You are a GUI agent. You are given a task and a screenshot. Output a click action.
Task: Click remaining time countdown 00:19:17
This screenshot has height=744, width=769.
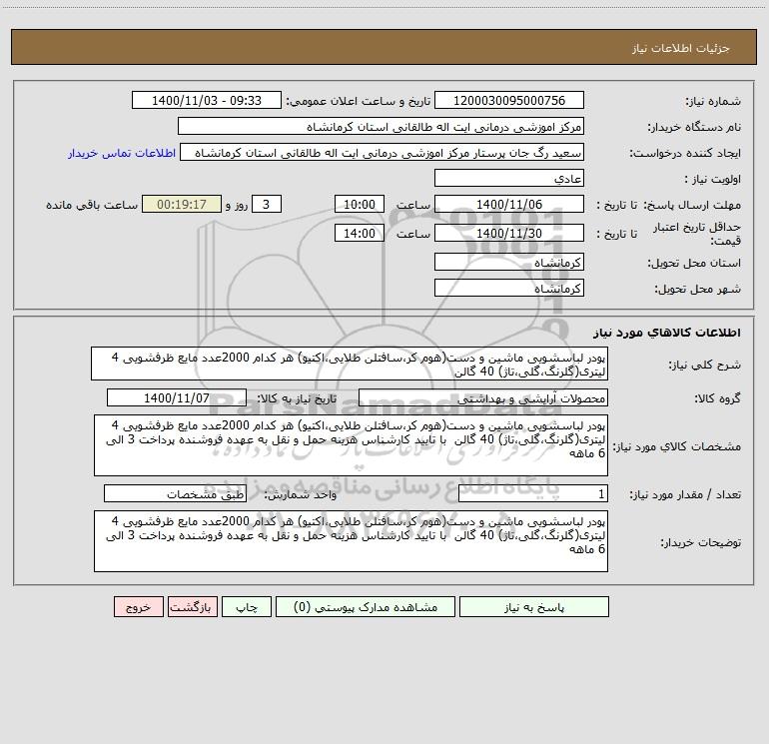click(x=182, y=204)
